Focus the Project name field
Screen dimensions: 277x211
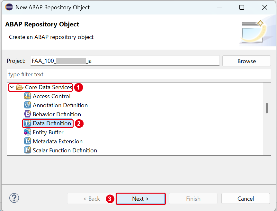click(125, 61)
